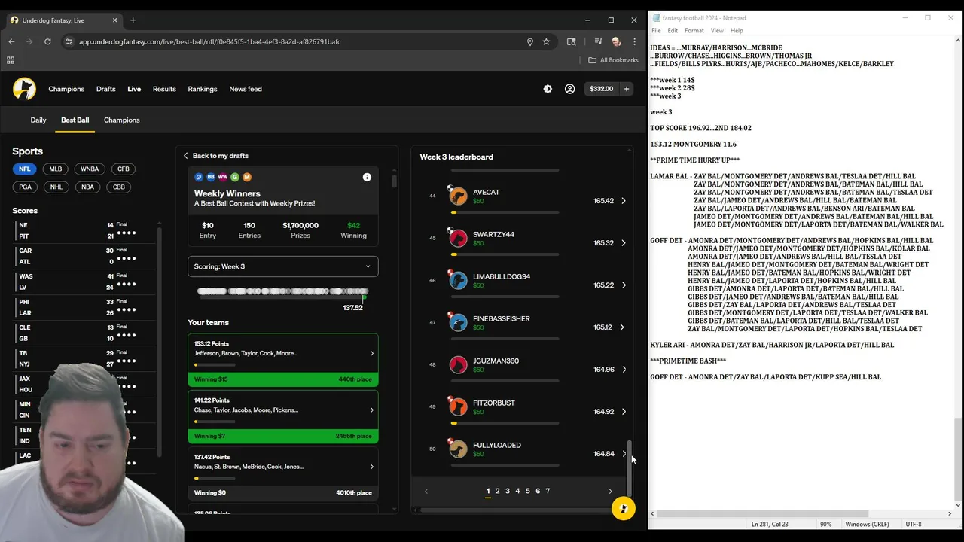Image resolution: width=964 pixels, height=542 pixels.
Task: Open the Scoring: Week 3 dropdown
Action: click(x=283, y=266)
